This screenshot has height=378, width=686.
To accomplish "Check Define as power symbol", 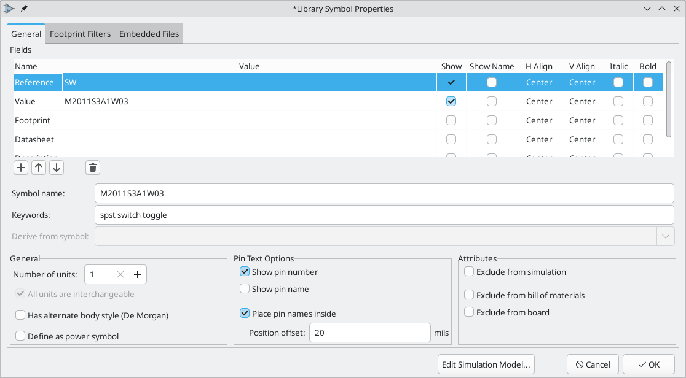I will click(20, 336).
